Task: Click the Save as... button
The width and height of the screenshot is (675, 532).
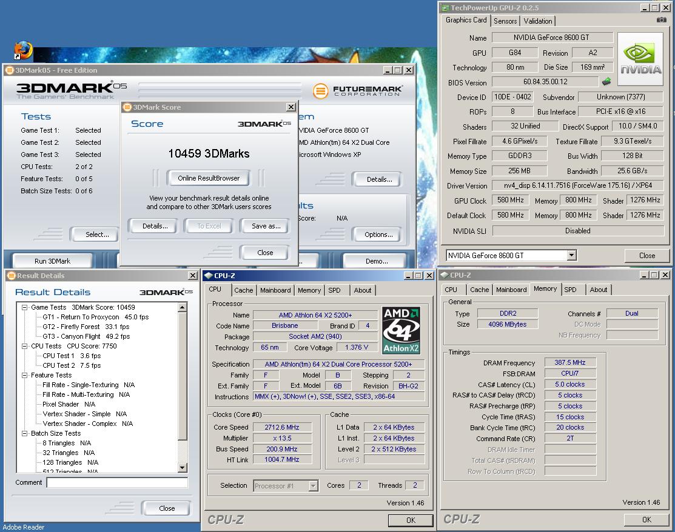Action: tap(266, 226)
